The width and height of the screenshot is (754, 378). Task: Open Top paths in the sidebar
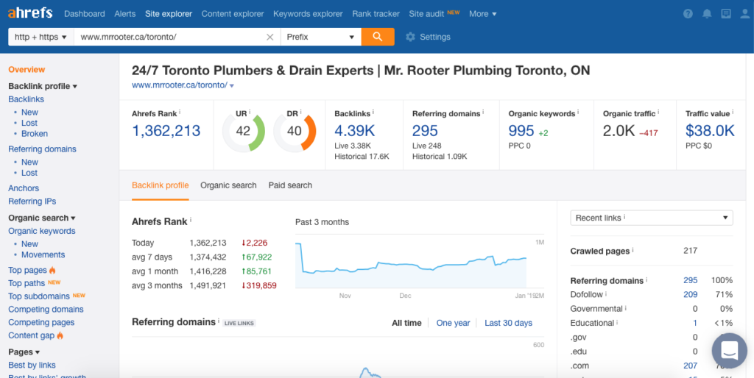[x=27, y=283]
